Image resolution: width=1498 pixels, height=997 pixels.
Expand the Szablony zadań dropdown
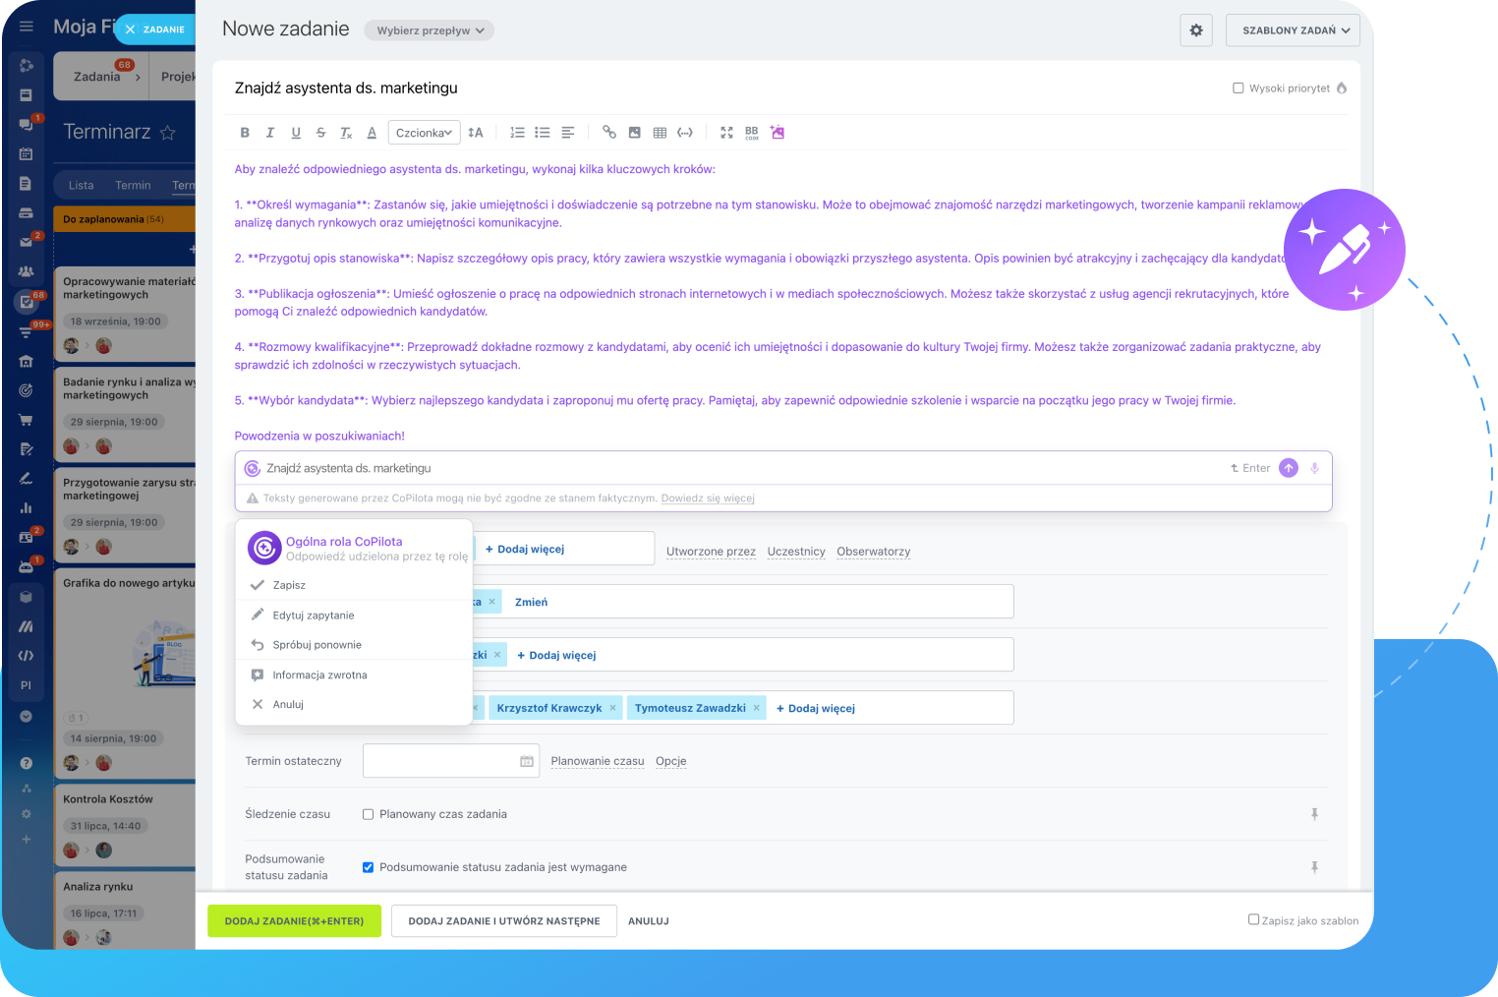(1293, 30)
